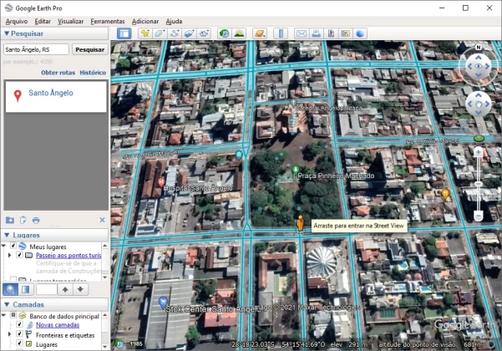Image resolution: width=502 pixels, height=351 pixels.
Task: Add an image overlay tool
Action: pos(190,33)
